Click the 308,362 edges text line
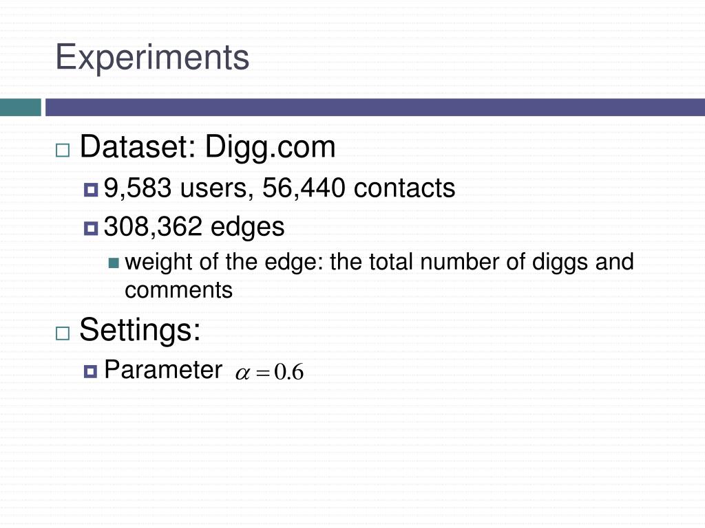705x528 pixels. (x=193, y=227)
